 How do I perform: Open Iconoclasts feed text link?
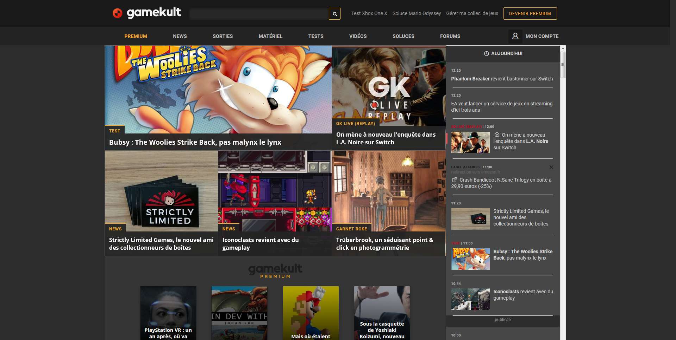[x=523, y=295]
